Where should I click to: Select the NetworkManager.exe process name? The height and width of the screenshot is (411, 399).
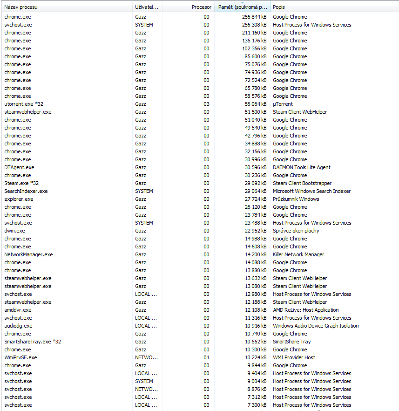pyautogui.click(x=28, y=254)
